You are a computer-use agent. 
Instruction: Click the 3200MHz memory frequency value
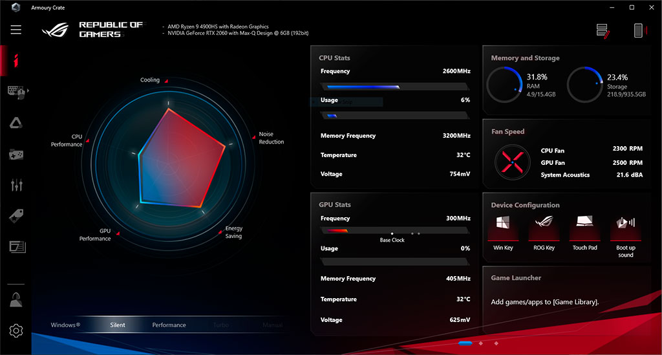(456, 136)
